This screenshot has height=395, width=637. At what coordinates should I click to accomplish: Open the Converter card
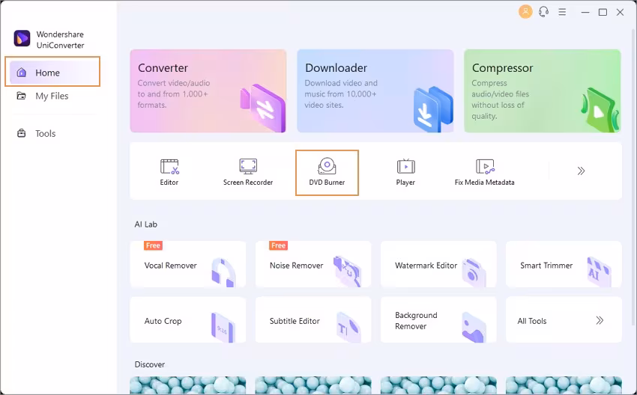[208, 91]
